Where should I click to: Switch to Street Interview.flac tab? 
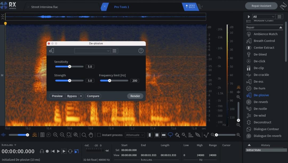[x=45, y=7]
